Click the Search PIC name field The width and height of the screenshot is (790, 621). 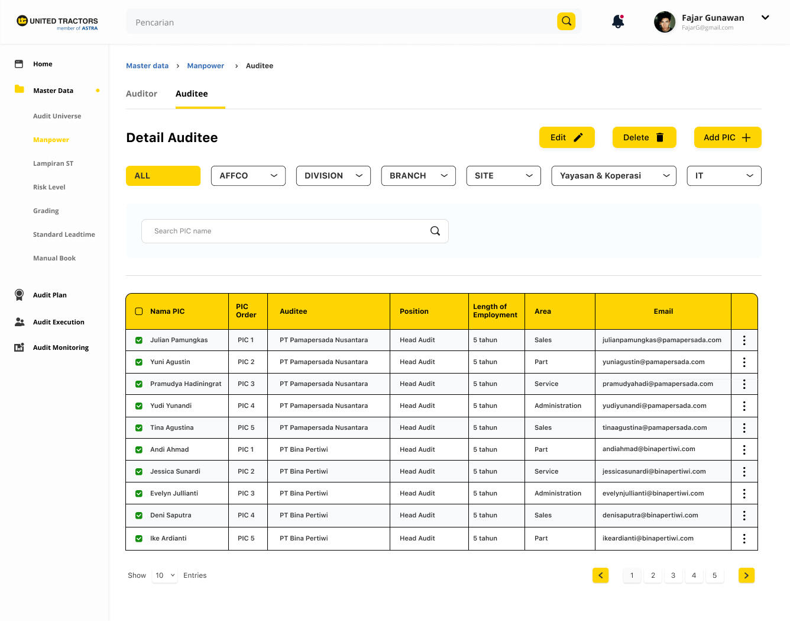click(290, 231)
